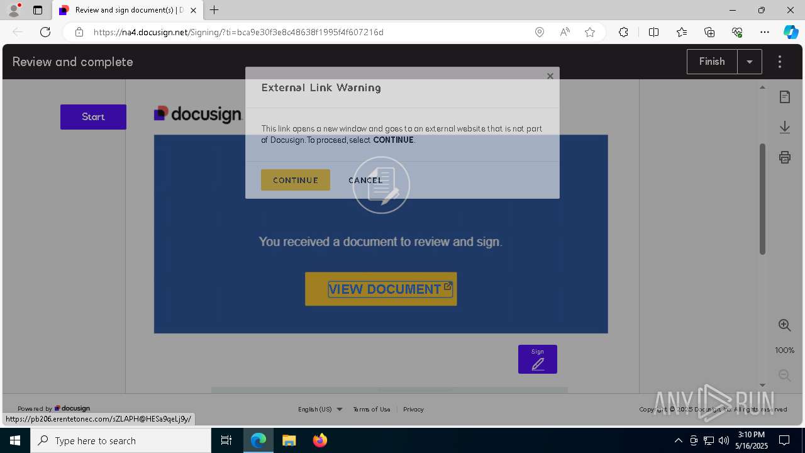Refresh the page in Edge
805x453 pixels.
tap(45, 32)
